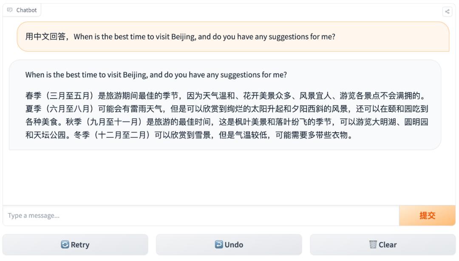Focus the Type a message input field
Screen dimensions: 459x261
point(200,216)
